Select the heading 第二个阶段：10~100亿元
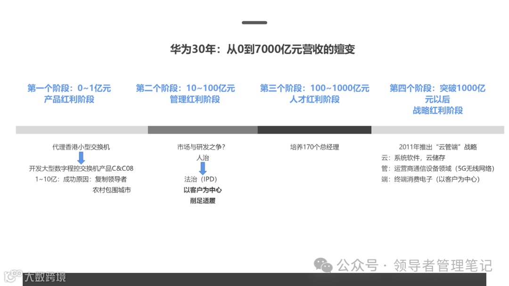Screen dimensions: 509x286 (x=185, y=88)
